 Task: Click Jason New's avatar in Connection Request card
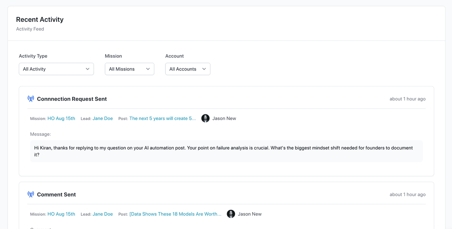(x=205, y=118)
